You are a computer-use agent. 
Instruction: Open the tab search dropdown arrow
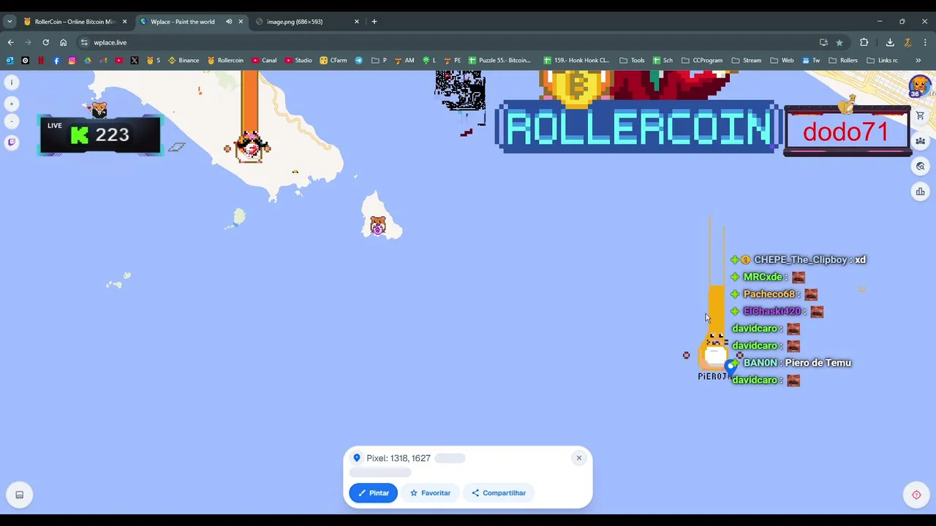pyautogui.click(x=10, y=22)
